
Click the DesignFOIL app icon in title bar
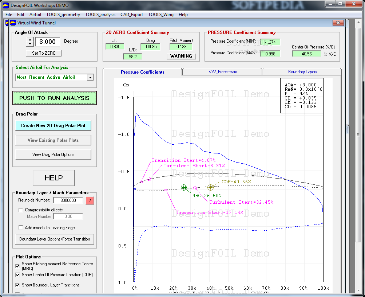click(6, 5)
